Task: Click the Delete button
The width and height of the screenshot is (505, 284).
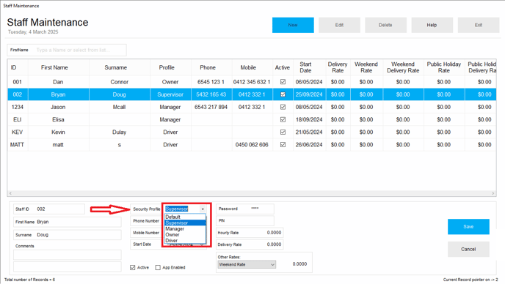Action: [385, 25]
